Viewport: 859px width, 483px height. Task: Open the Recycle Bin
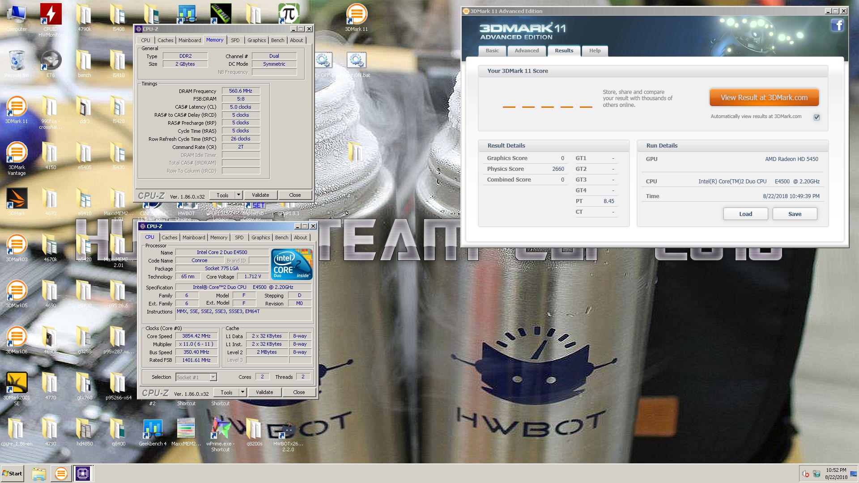(x=17, y=64)
